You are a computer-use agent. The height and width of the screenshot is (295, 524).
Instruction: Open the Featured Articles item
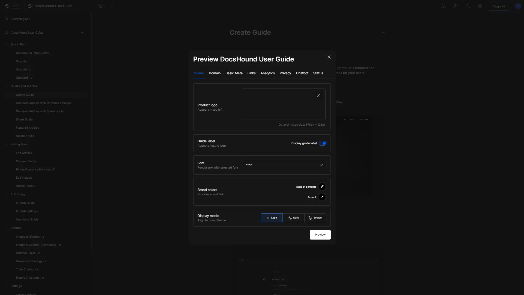pos(27,128)
